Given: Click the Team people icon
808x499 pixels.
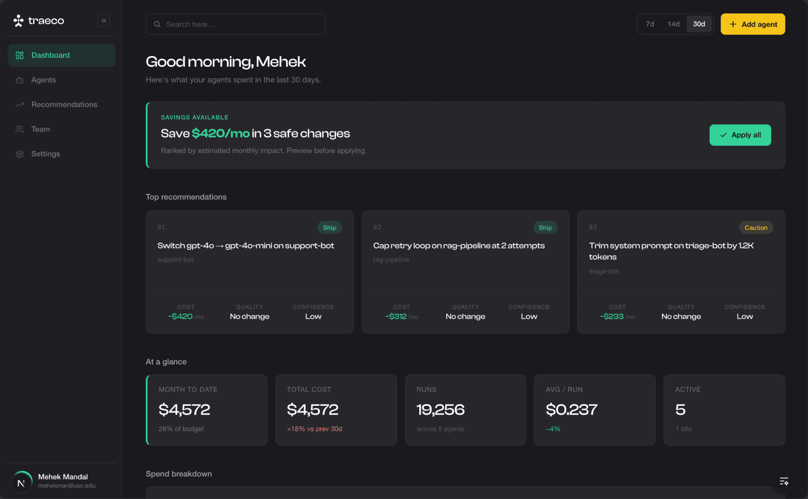Looking at the screenshot, I should tap(20, 129).
